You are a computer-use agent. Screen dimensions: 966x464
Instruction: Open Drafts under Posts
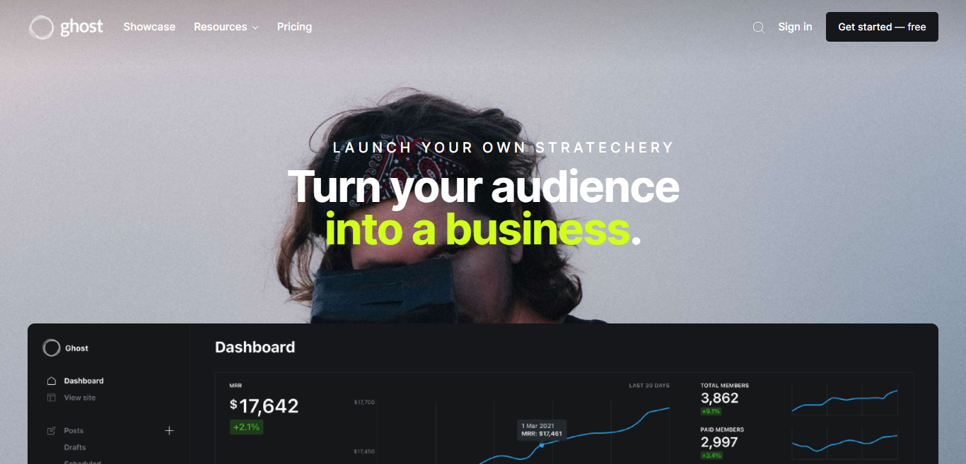click(x=75, y=447)
